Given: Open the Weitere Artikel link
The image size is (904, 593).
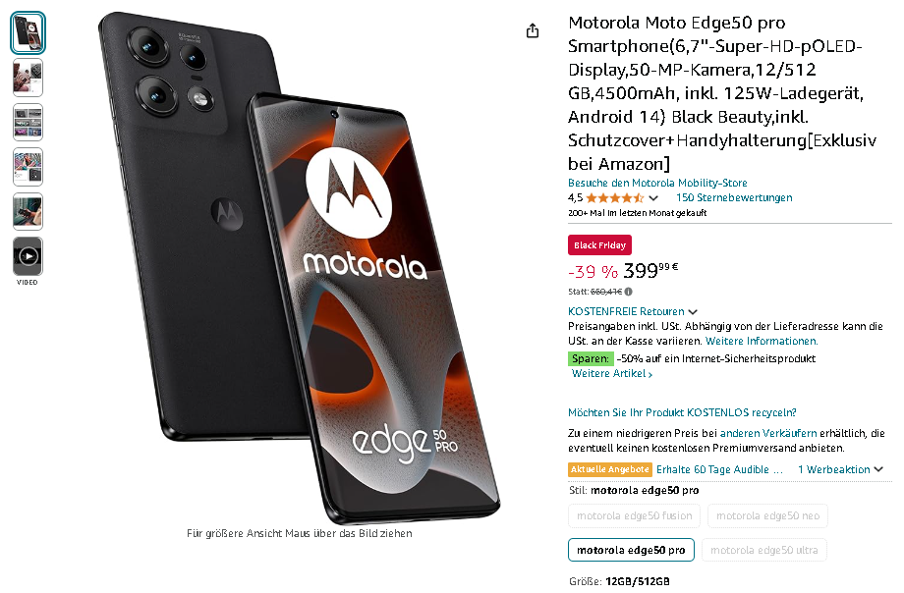Looking at the screenshot, I should click(x=612, y=373).
